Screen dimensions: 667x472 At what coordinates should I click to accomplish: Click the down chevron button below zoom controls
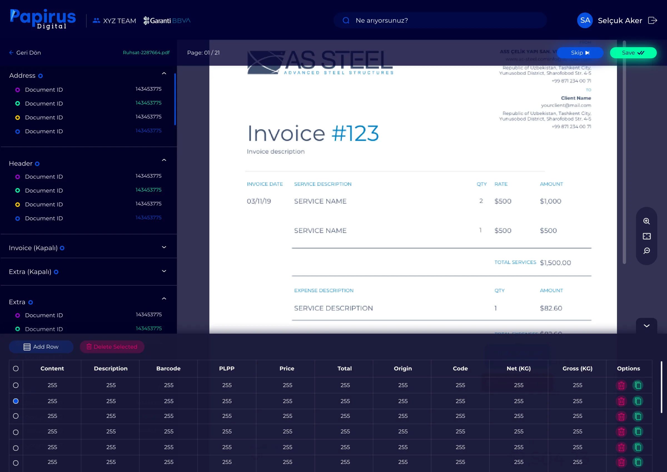point(646,326)
